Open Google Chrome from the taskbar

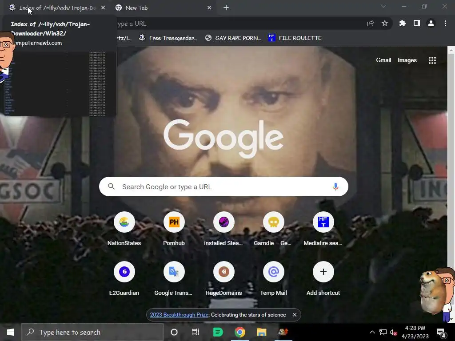[239, 332]
